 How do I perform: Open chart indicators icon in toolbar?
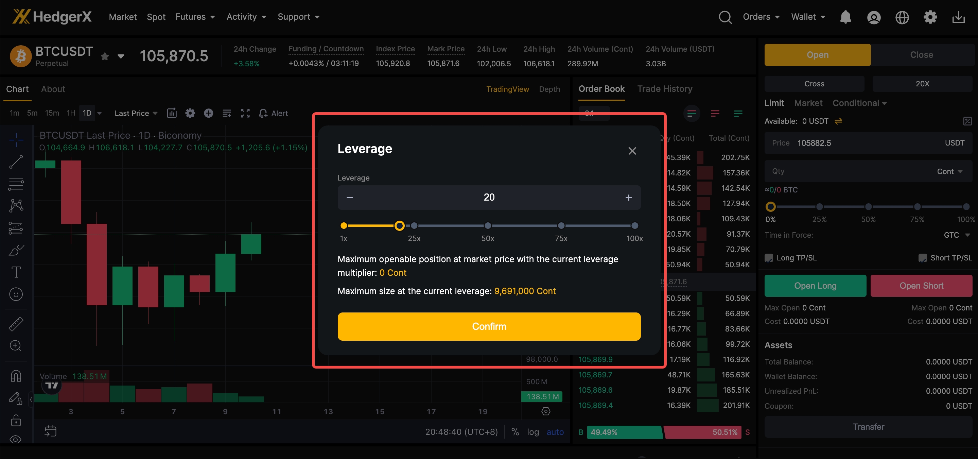click(x=172, y=113)
